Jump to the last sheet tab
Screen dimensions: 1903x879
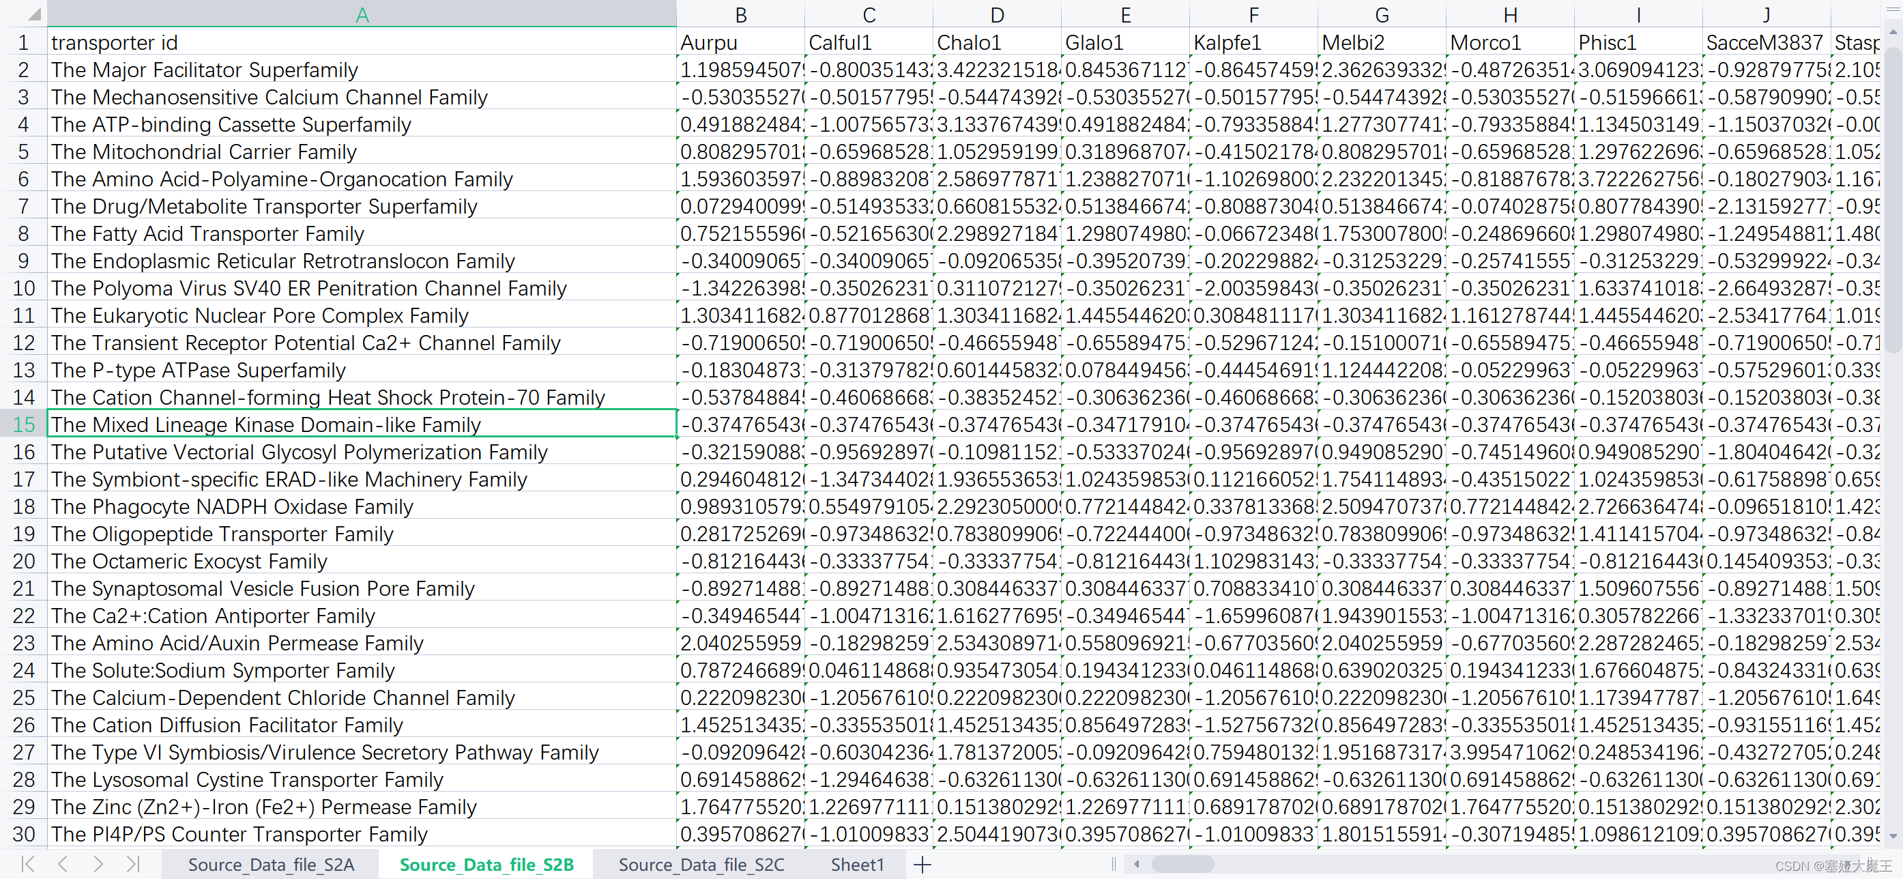tap(133, 863)
